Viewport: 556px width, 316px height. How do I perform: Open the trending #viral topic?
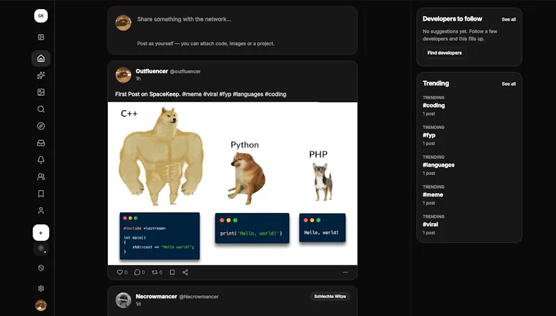[x=430, y=224]
